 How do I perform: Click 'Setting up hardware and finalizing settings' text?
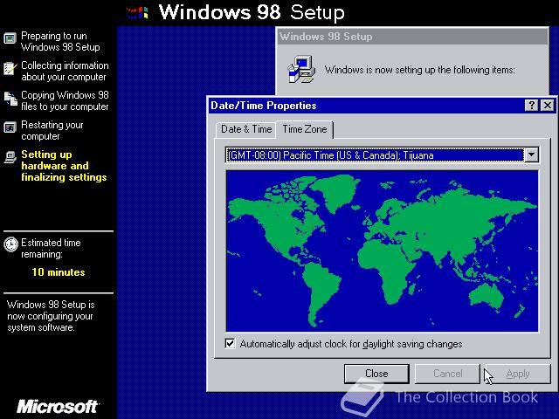[x=64, y=166]
